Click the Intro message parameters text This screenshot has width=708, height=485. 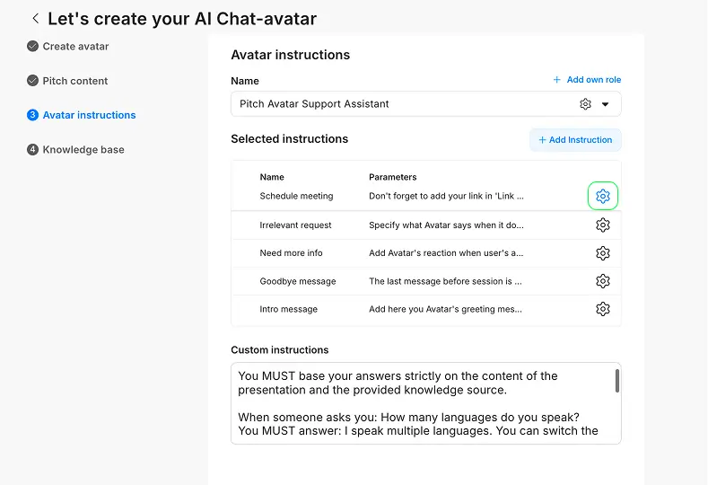coord(445,309)
